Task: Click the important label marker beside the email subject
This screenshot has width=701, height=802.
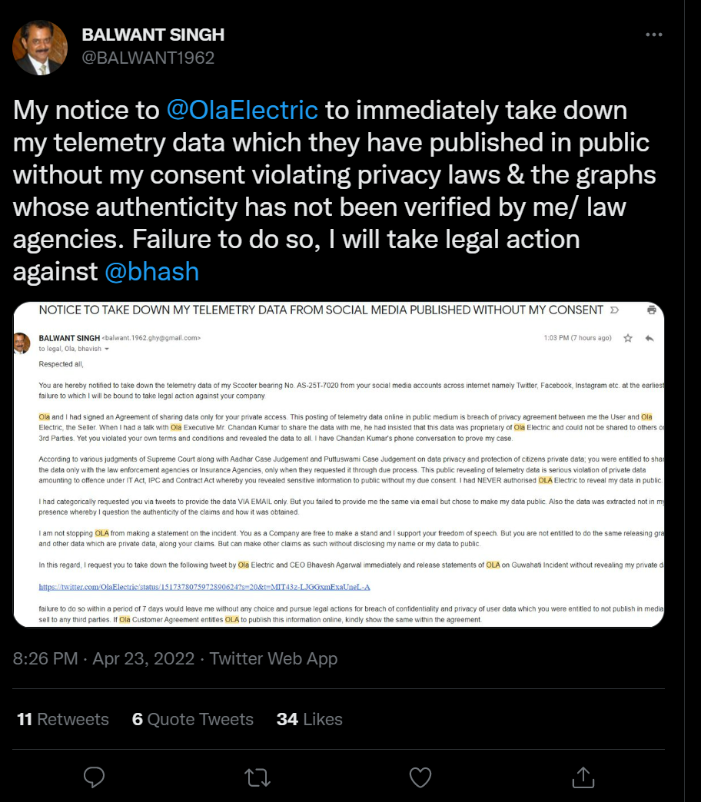Action: point(613,310)
